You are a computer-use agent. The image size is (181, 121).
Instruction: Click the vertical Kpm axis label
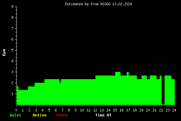coord(4,52)
